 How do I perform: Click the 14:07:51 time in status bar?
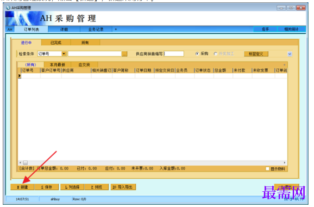[22, 199]
